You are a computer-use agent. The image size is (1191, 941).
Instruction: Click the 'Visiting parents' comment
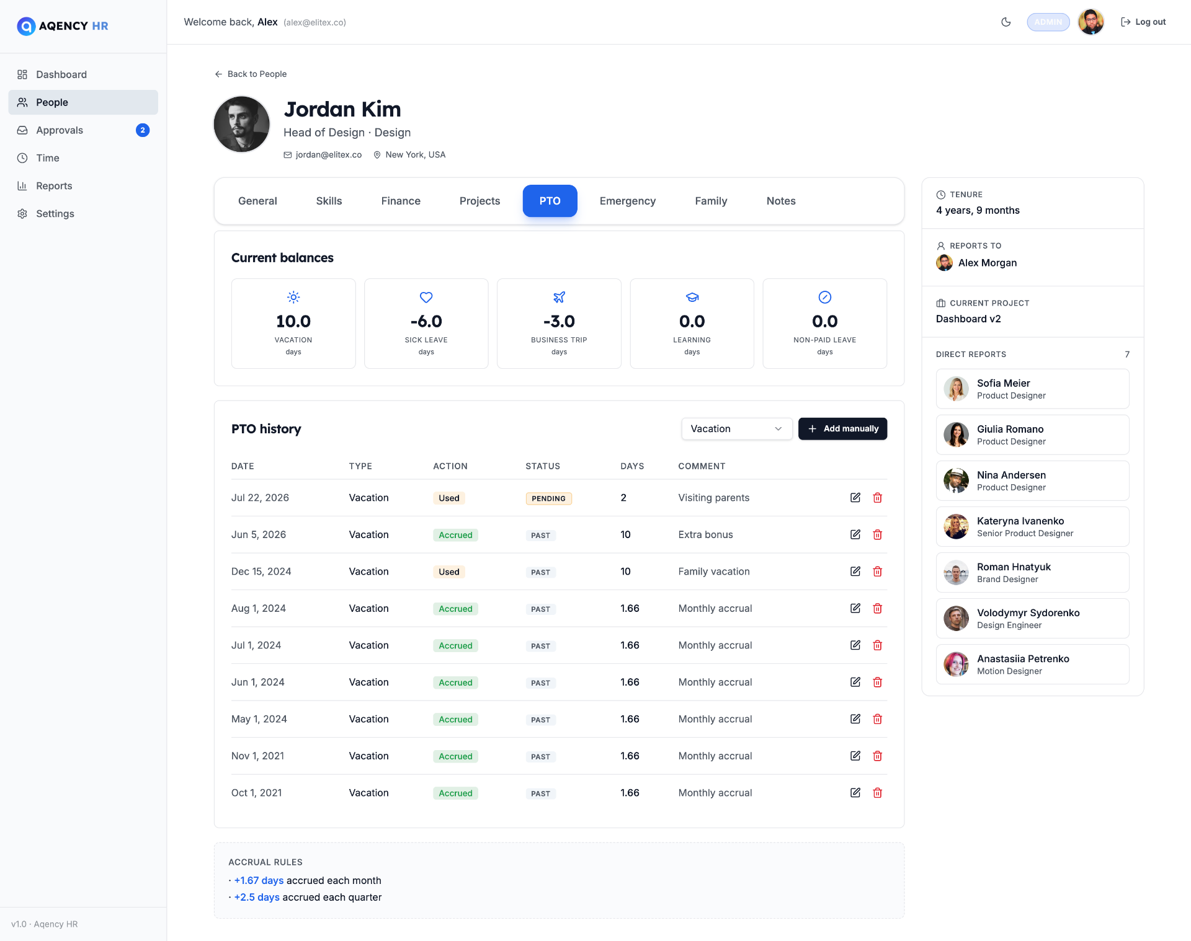[713, 498]
